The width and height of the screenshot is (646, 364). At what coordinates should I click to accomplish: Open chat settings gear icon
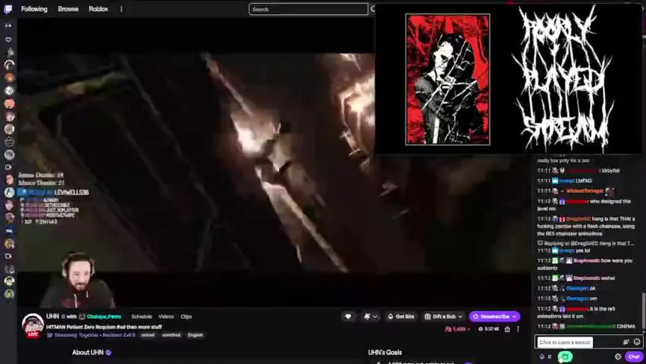coord(618,357)
